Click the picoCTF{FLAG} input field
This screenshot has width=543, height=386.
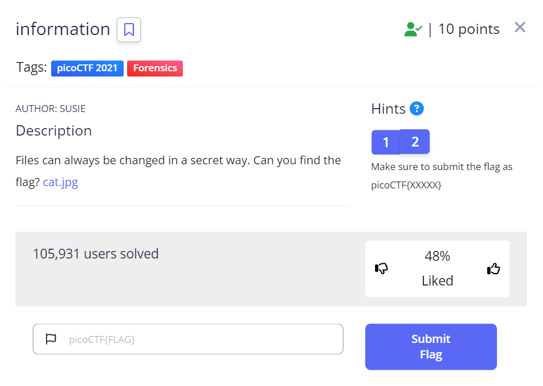[x=188, y=339]
